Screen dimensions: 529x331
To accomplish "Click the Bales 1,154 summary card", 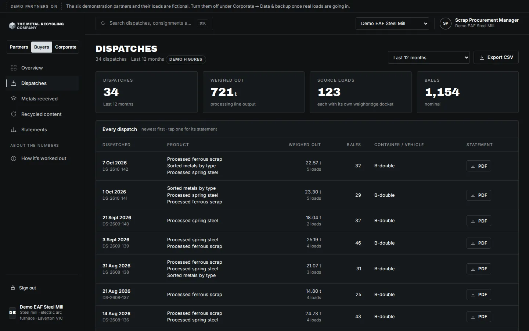I will 468,92.
